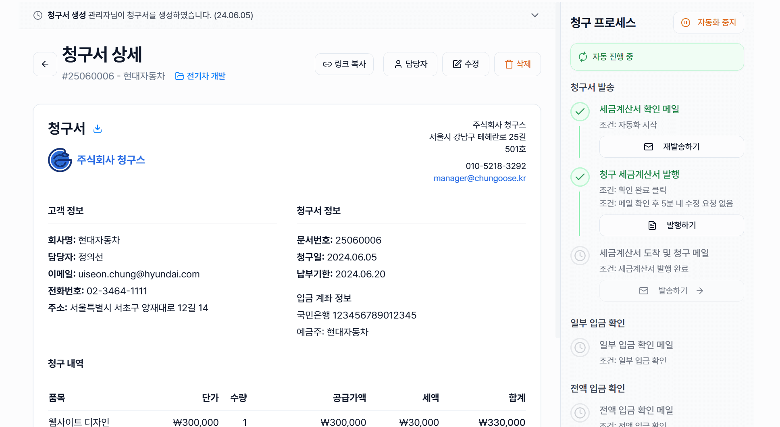Issue tax invoice with 발행하기 button
This screenshot has height=427, width=780.
pos(672,225)
